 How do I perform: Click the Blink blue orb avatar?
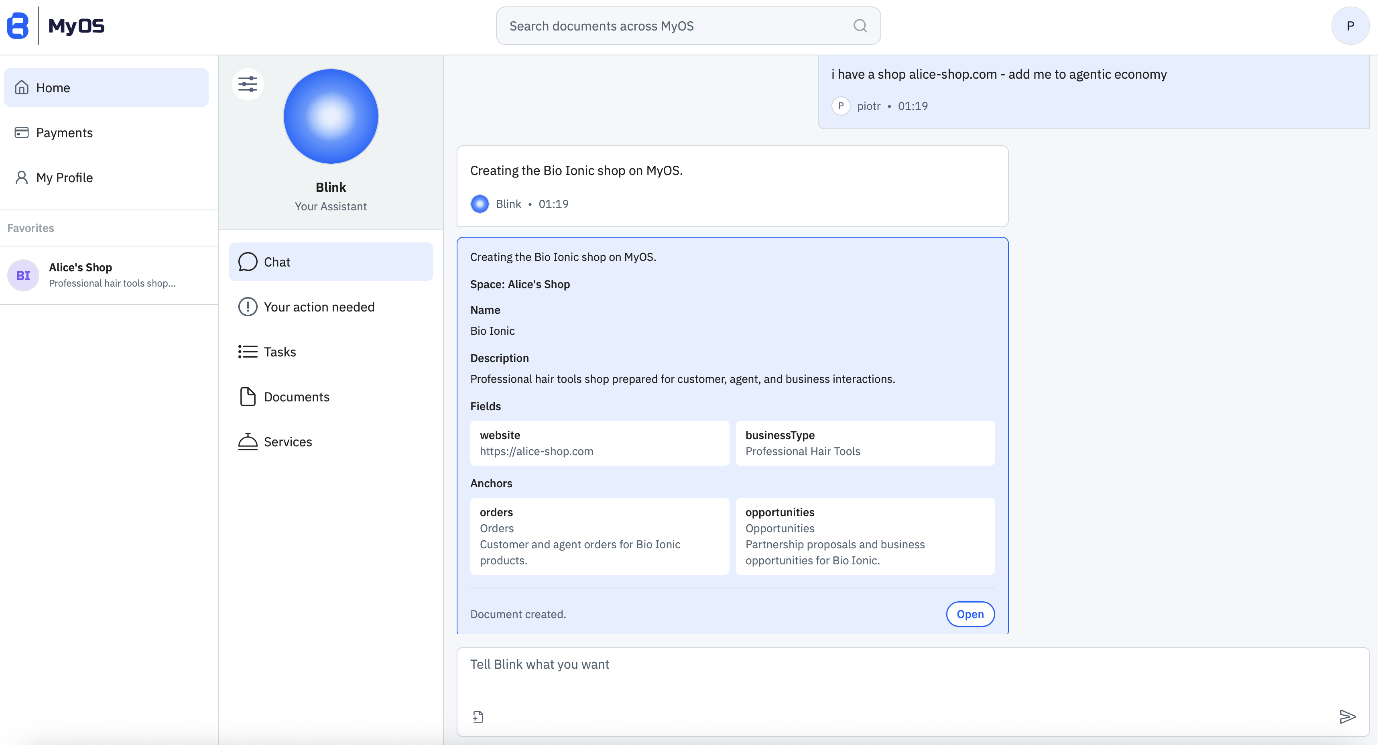(x=331, y=116)
